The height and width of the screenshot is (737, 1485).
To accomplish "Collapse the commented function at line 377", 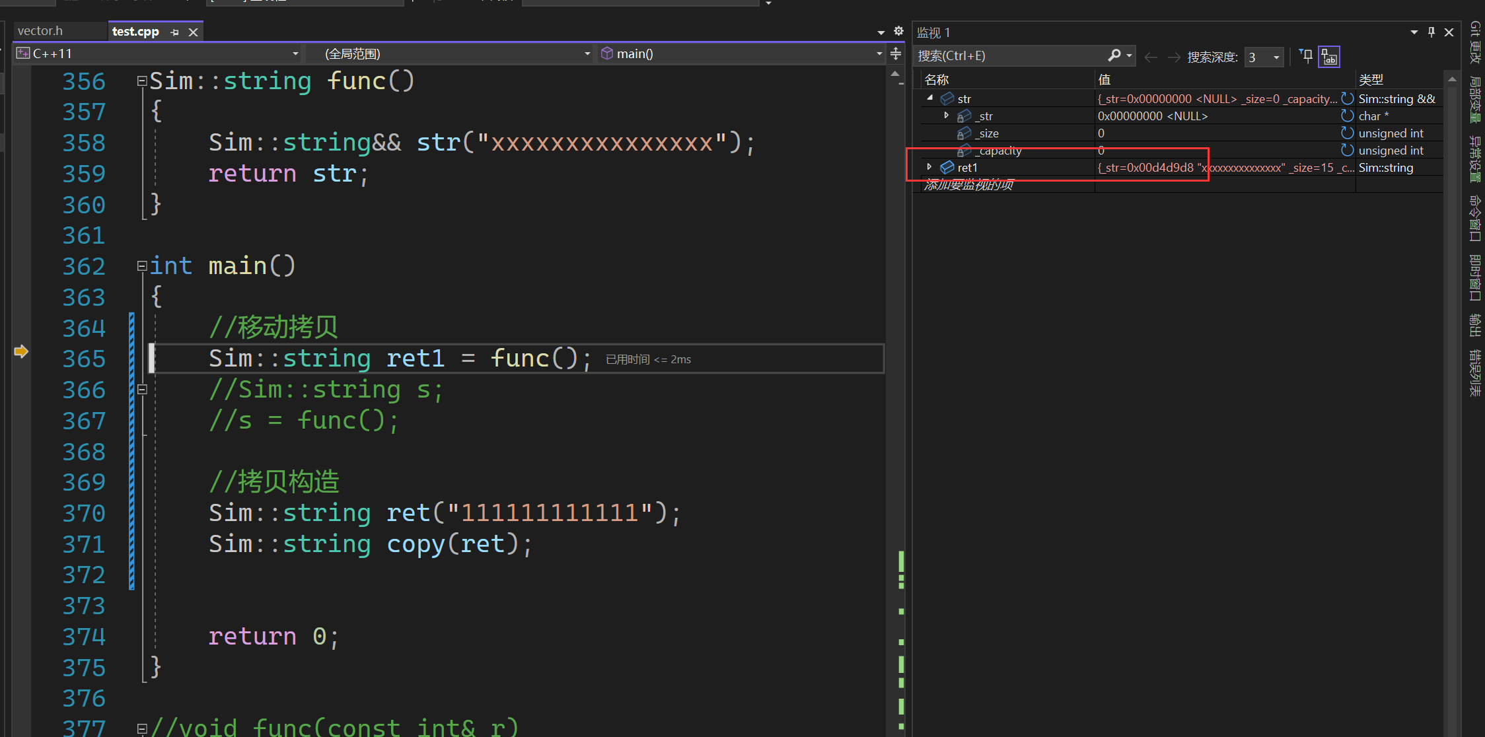I will pyautogui.click(x=142, y=729).
